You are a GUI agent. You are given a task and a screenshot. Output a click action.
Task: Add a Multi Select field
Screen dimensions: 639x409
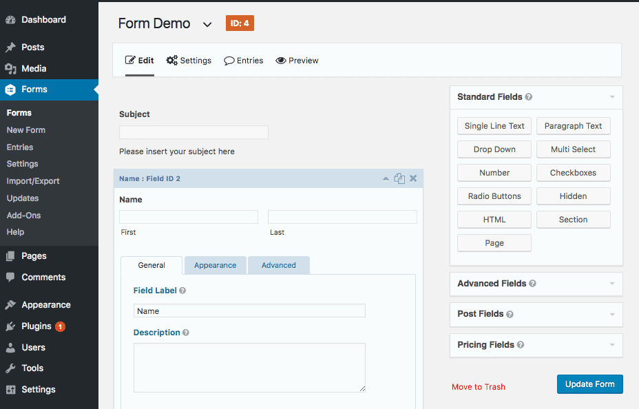pyautogui.click(x=574, y=149)
